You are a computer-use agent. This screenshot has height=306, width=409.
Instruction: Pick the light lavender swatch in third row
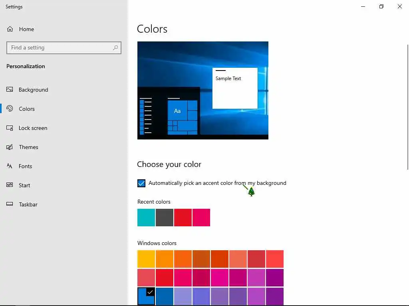(183, 296)
